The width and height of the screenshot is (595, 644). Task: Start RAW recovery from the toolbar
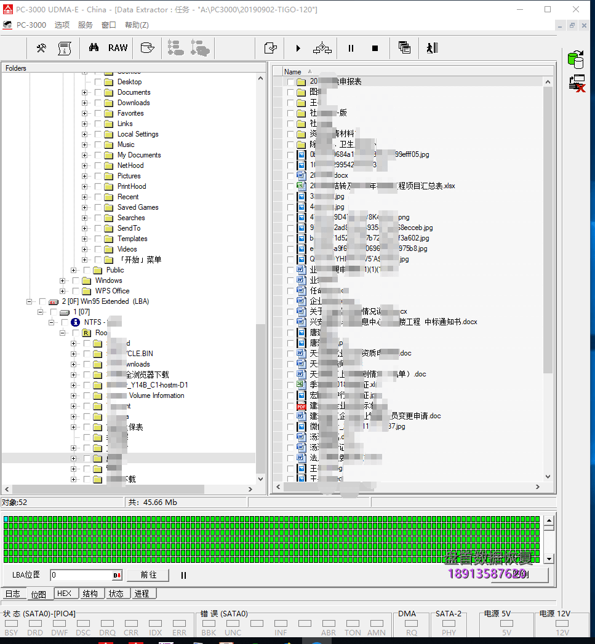118,48
